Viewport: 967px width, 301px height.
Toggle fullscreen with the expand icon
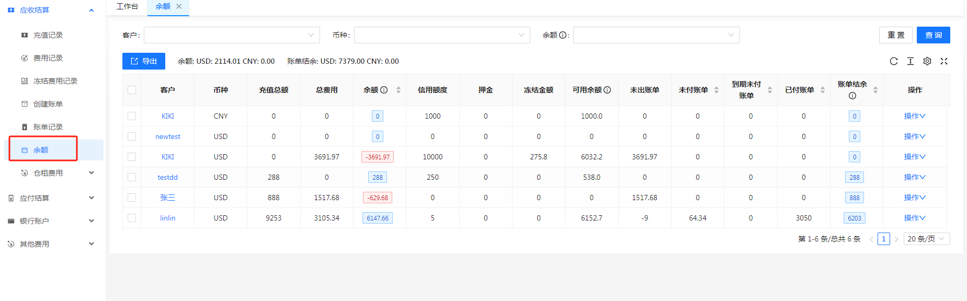point(944,61)
